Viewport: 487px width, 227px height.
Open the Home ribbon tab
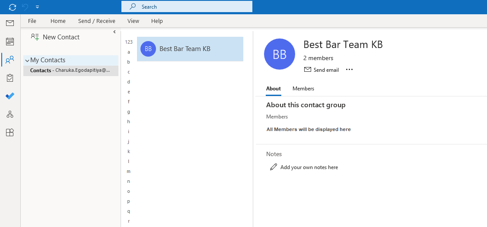[x=58, y=21]
